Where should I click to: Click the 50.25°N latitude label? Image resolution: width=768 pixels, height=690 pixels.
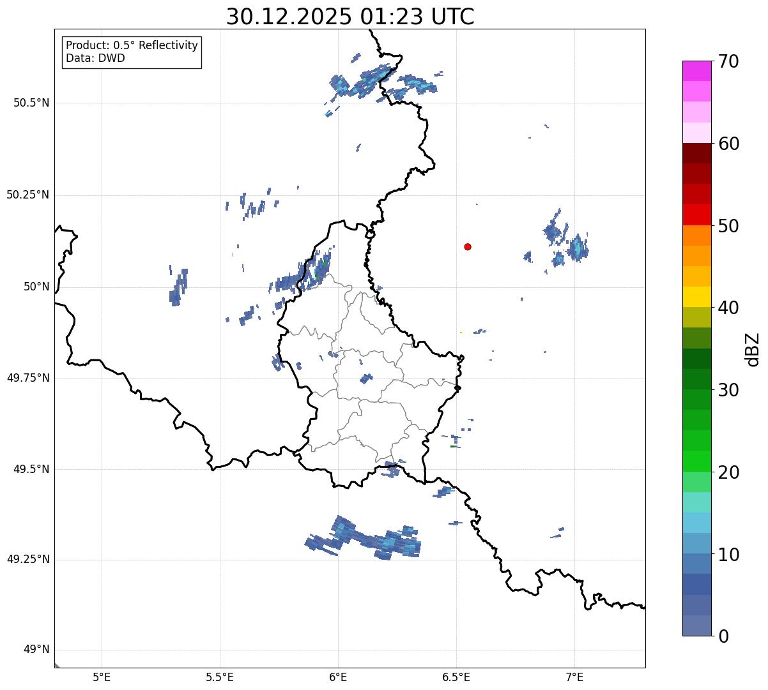28,195
